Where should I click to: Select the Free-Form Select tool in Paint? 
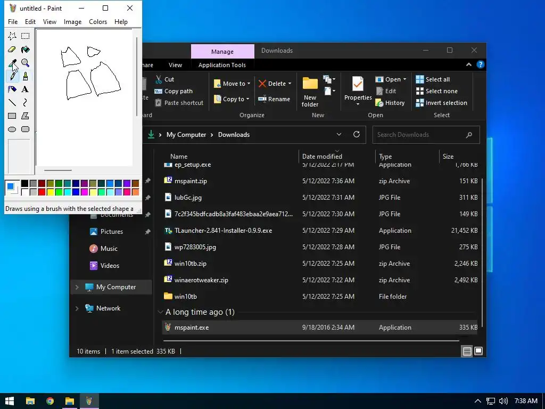(12, 36)
